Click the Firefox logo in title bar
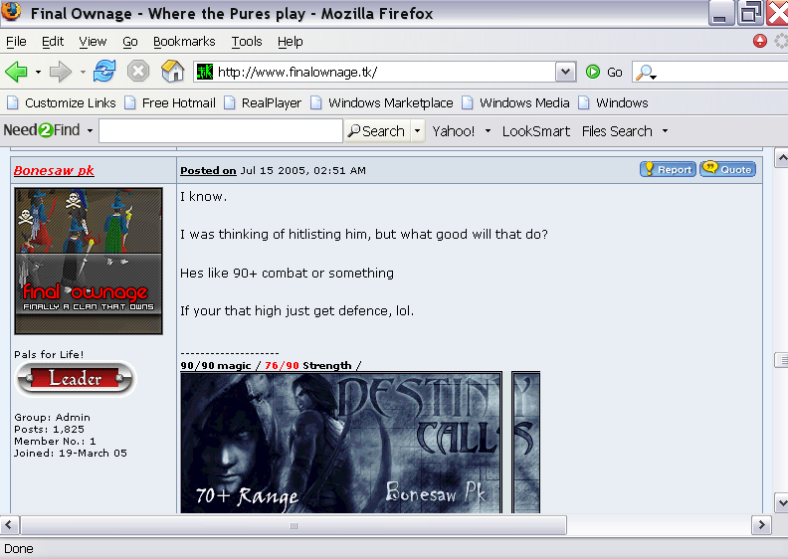Image resolution: width=788 pixels, height=559 pixels. tap(11, 12)
